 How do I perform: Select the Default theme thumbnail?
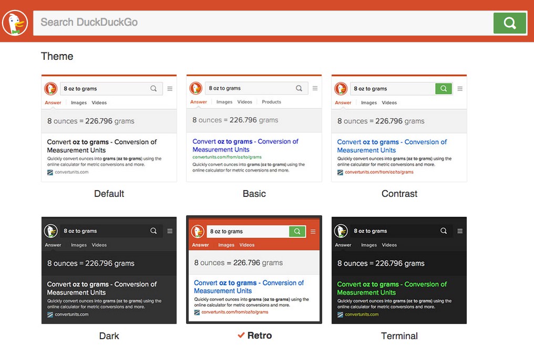[109, 128]
